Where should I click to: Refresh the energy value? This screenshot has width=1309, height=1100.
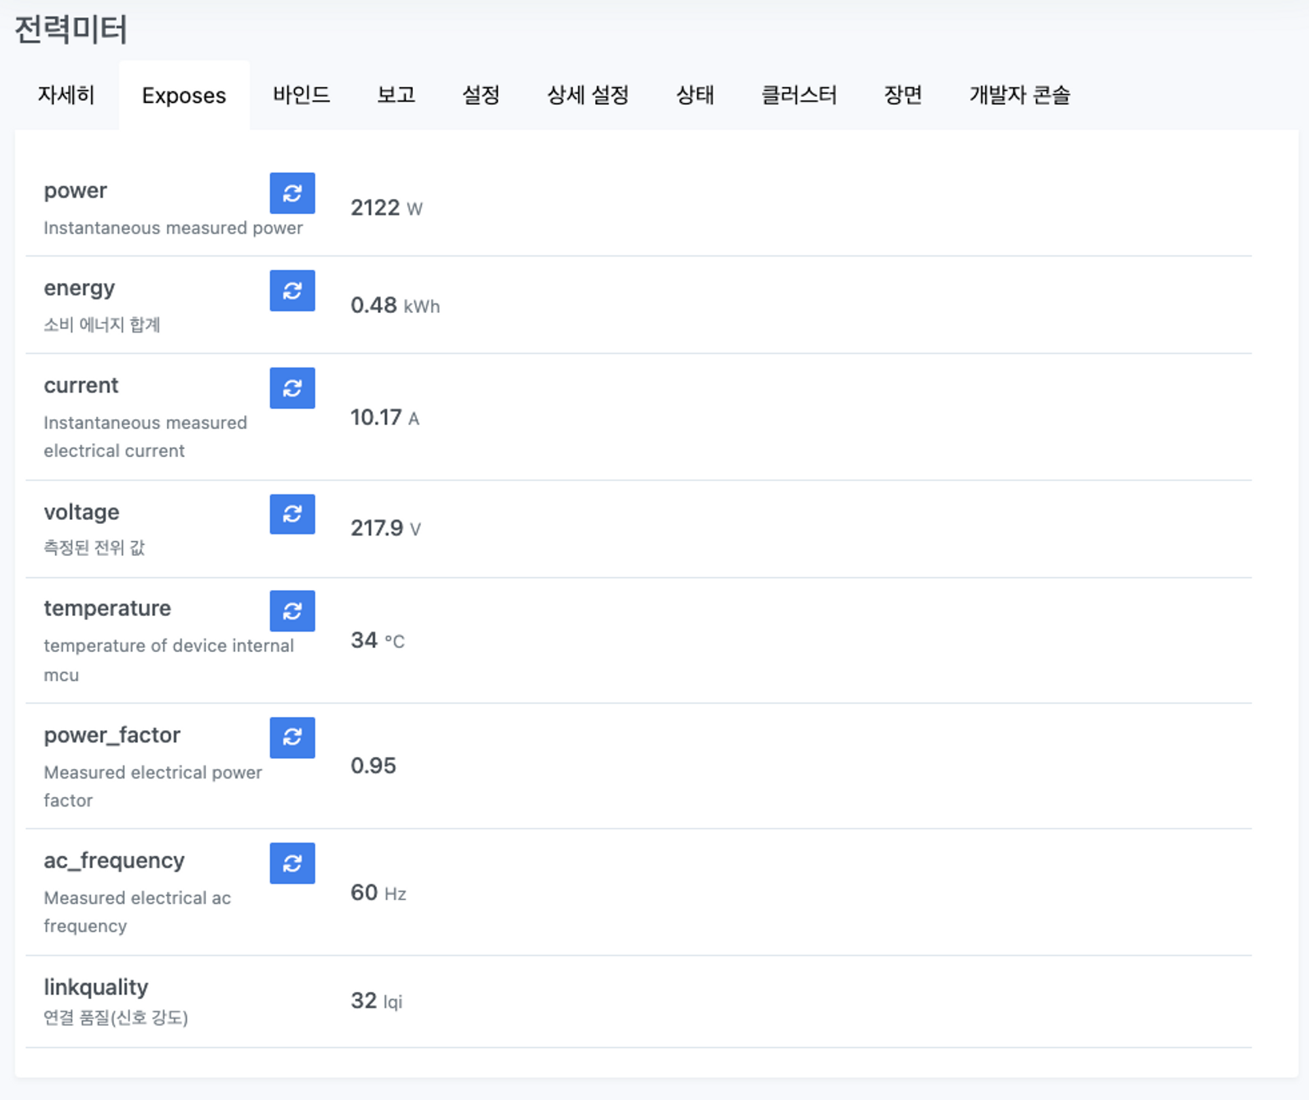(292, 291)
